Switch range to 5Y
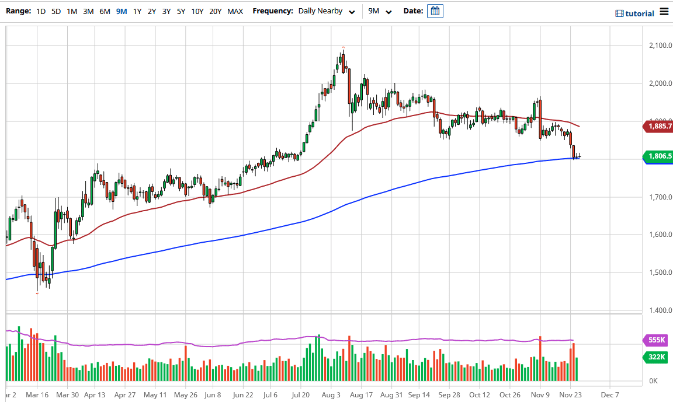The image size is (673, 402). (x=181, y=12)
